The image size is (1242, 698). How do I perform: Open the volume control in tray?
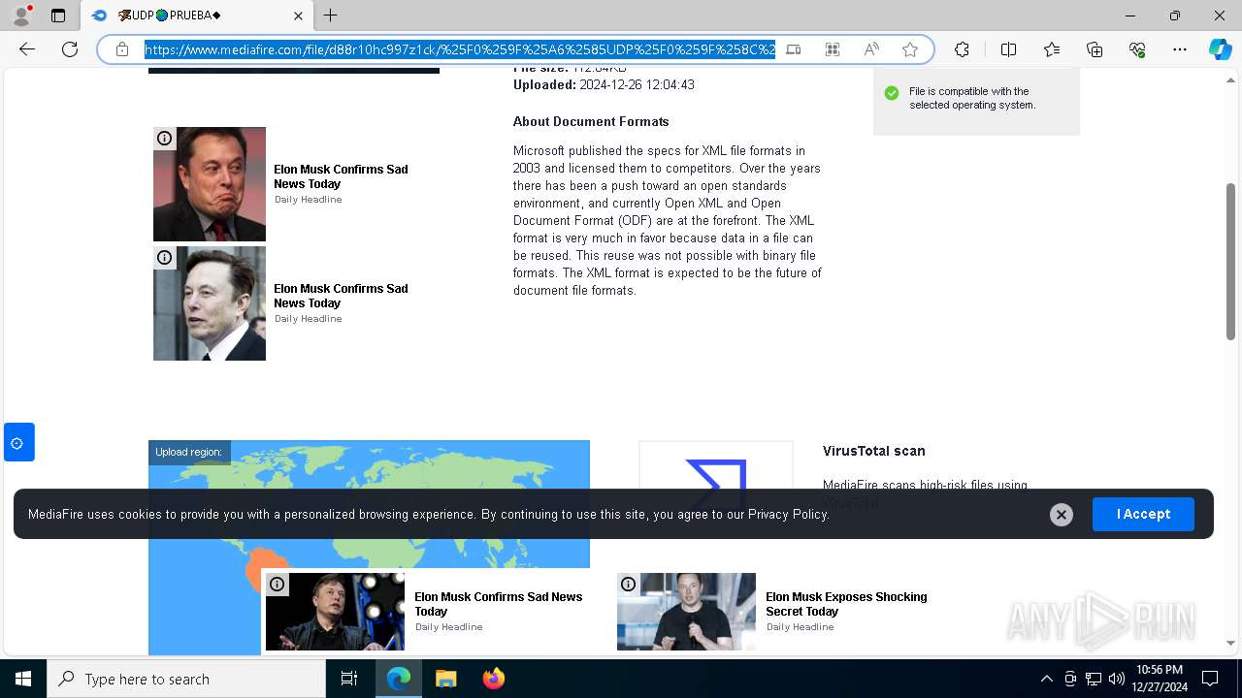[x=1116, y=679]
